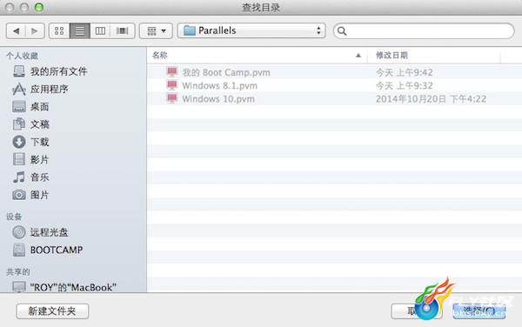Click the cancel (取消) button
This screenshot has width=522, height=327.
416,311
